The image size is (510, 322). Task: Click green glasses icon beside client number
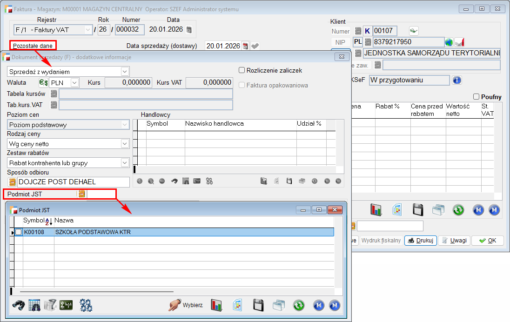[413, 31]
